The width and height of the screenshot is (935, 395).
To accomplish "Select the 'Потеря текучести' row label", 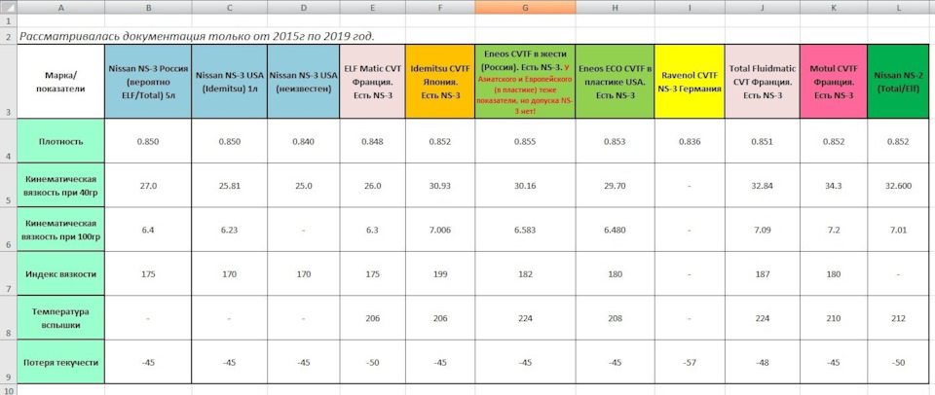I will [x=60, y=362].
